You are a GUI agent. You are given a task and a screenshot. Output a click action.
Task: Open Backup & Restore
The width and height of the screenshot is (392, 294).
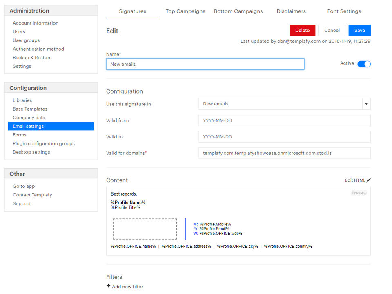click(x=32, y=58)
